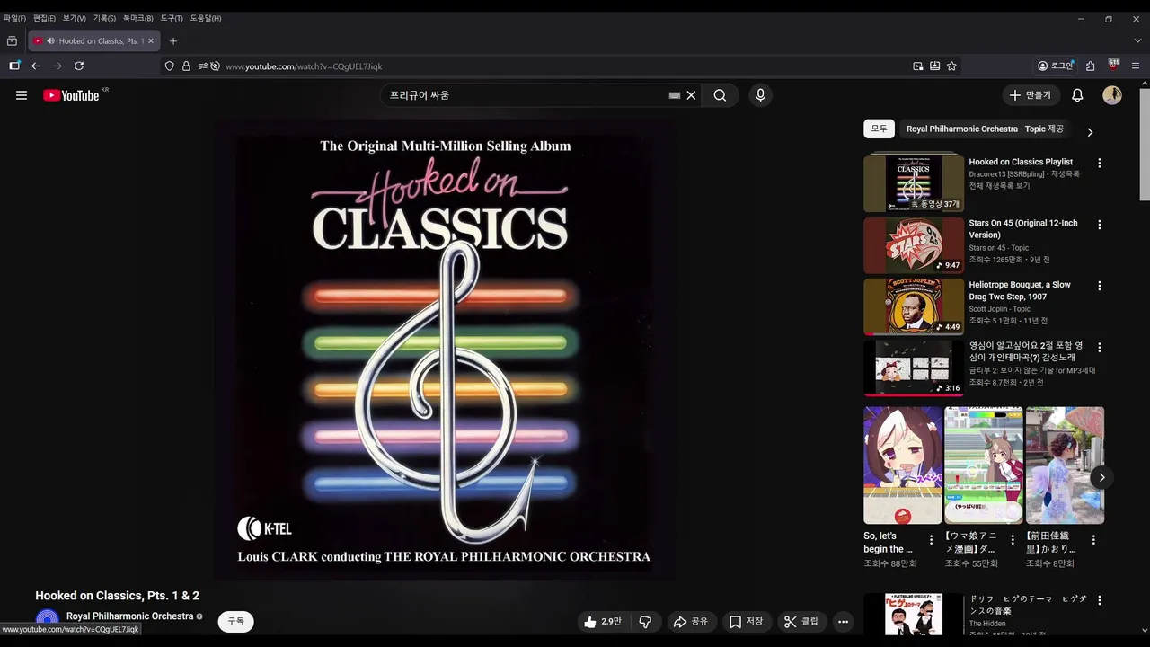Image resolution: width=1150 pixels, height=647 pixels.
Task: Open the on-screen keyboard icon in search
Action: [x=675, y=95]
